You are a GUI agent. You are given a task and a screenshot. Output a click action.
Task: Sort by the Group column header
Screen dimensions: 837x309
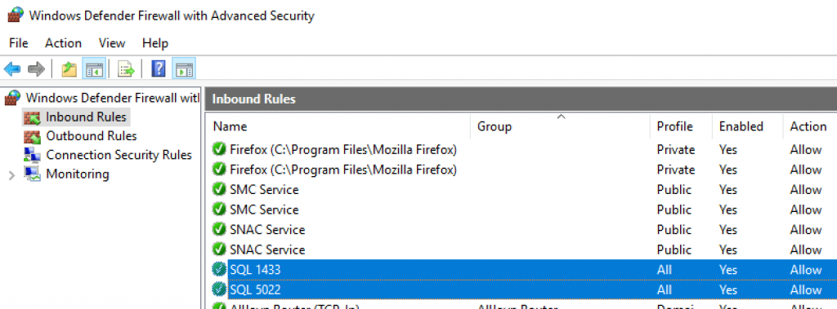point(495,126)
